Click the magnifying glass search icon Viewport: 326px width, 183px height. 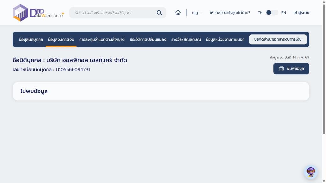click(159, 13)
